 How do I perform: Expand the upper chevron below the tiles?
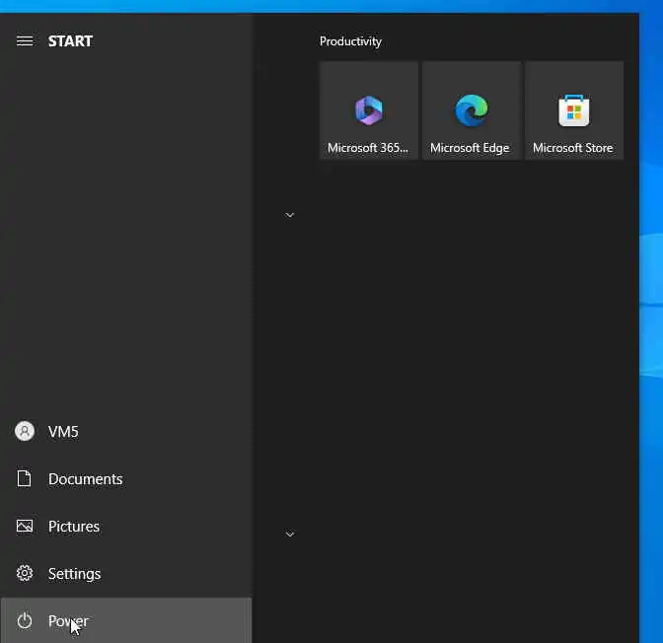click(290, 215)
